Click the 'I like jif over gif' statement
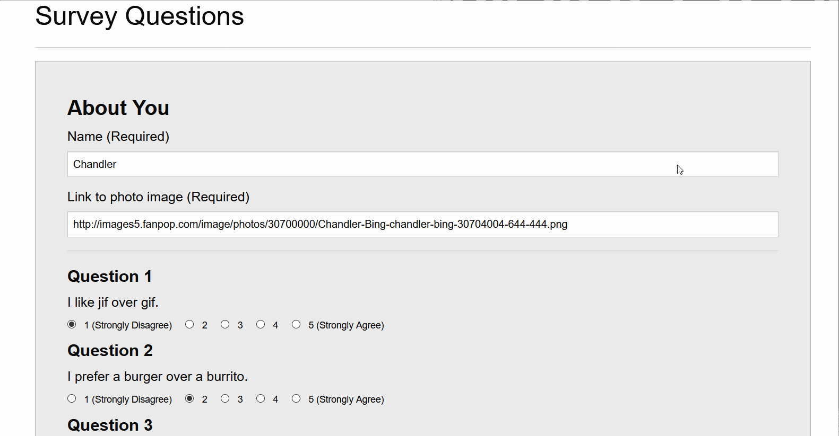The height and width of the screenshot is (436, 839). coord(113,302)
